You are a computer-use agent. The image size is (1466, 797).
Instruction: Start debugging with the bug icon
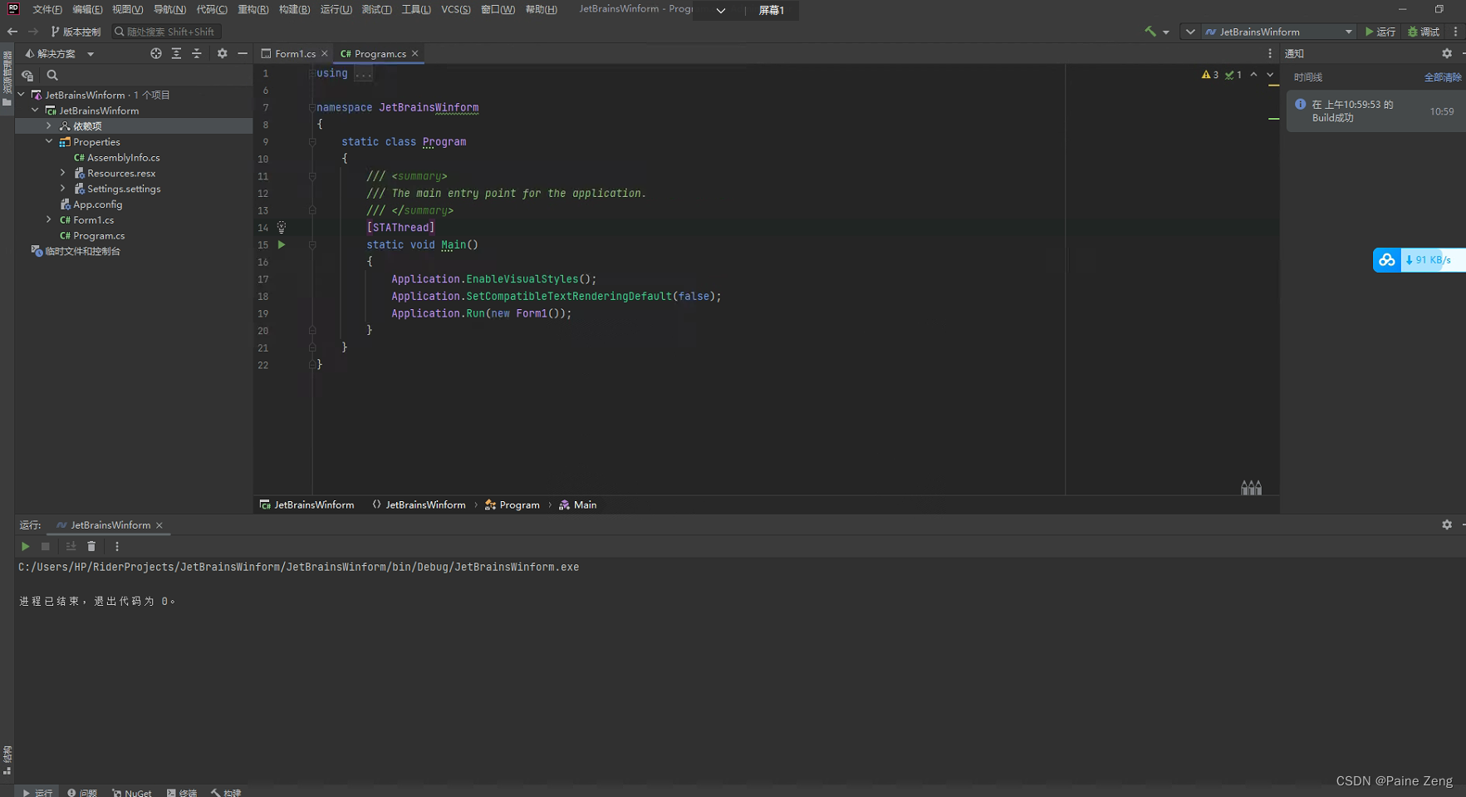click(x=1414, y=32)
